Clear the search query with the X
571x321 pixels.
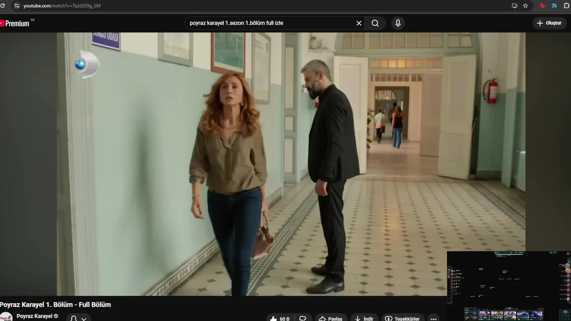[359, 23]
